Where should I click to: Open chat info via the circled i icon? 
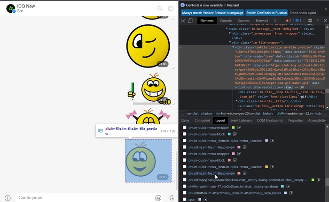[x=171, y=8]
